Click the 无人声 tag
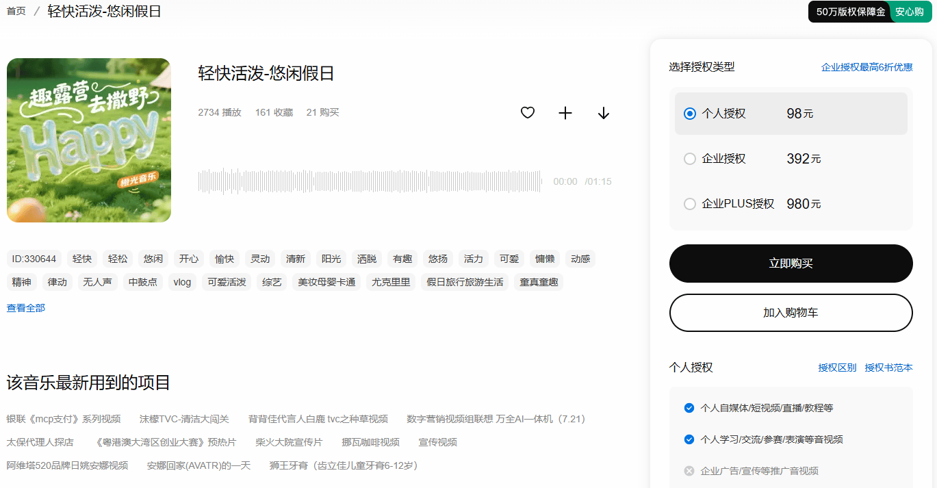Viewport: 937px width, 488px height. point(97,282)
